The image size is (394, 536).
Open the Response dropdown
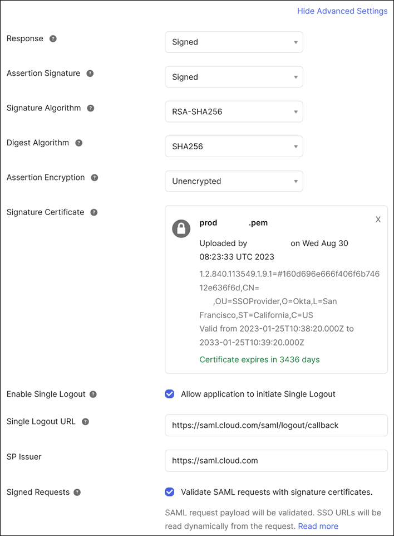tap(234, 42)
